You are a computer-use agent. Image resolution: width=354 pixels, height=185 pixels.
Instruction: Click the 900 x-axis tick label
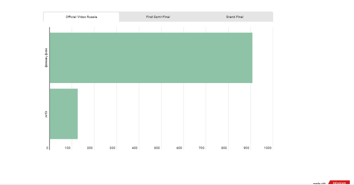point(247,148)
